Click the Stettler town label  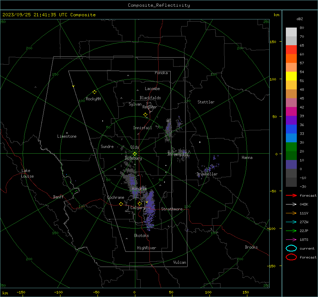(206, 102)
